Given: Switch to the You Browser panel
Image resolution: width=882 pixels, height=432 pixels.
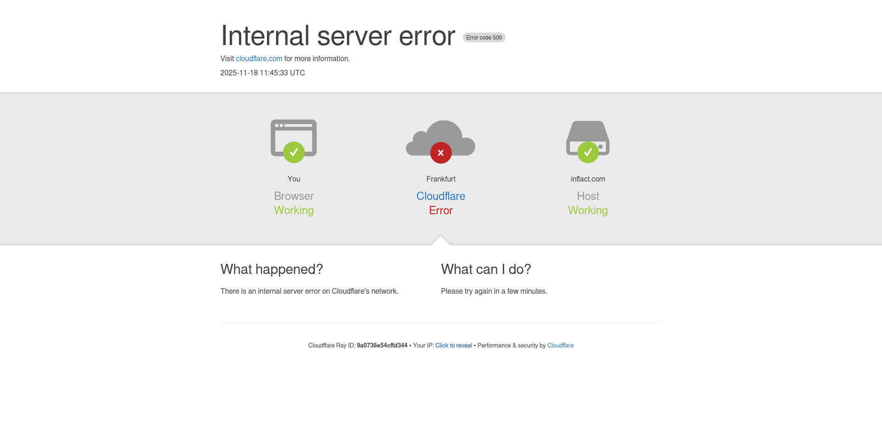Looking at the screenshot, I should point(294,179).
